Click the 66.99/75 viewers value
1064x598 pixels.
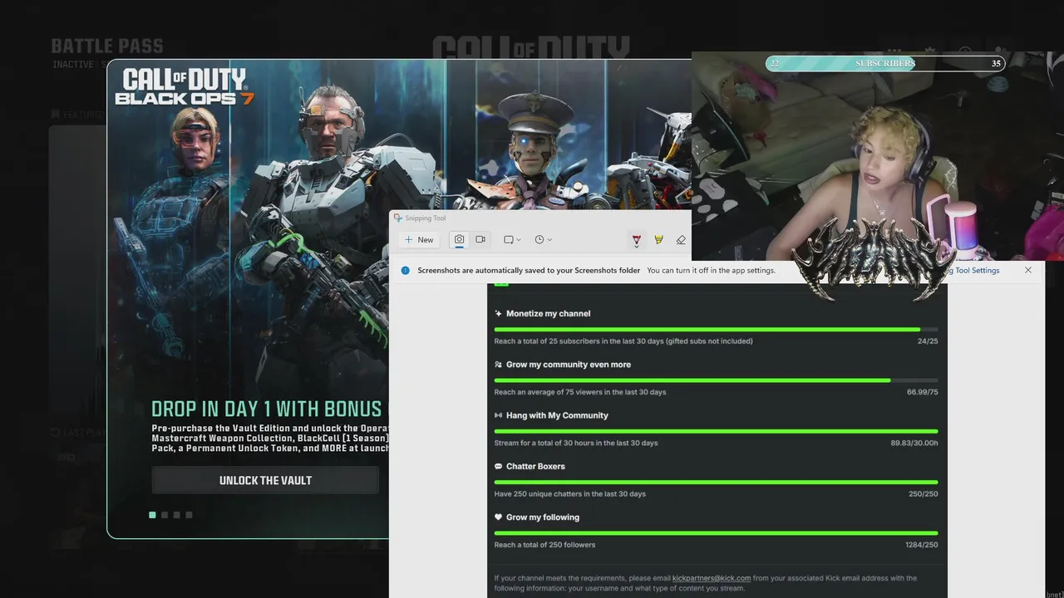coord(923,392)
